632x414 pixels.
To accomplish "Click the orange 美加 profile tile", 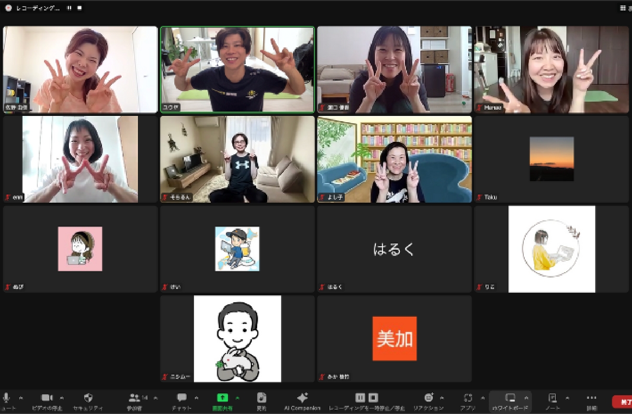I will [394, 338].
